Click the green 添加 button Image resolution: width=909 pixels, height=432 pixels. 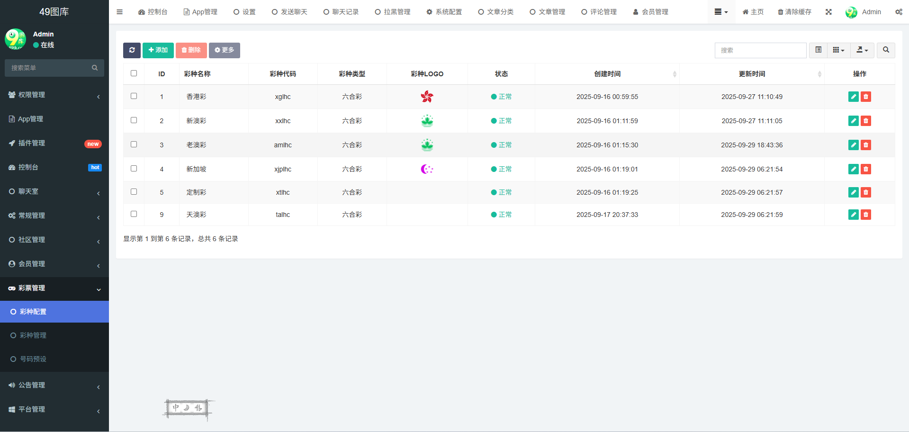point(158,50)
